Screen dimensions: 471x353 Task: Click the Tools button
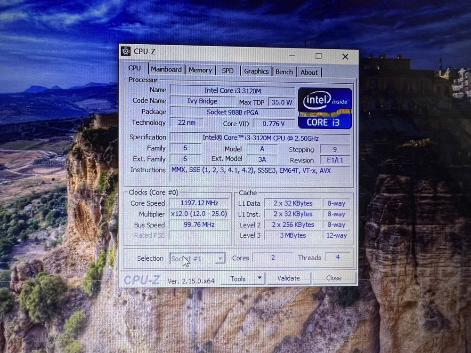[x=238, y=279]
